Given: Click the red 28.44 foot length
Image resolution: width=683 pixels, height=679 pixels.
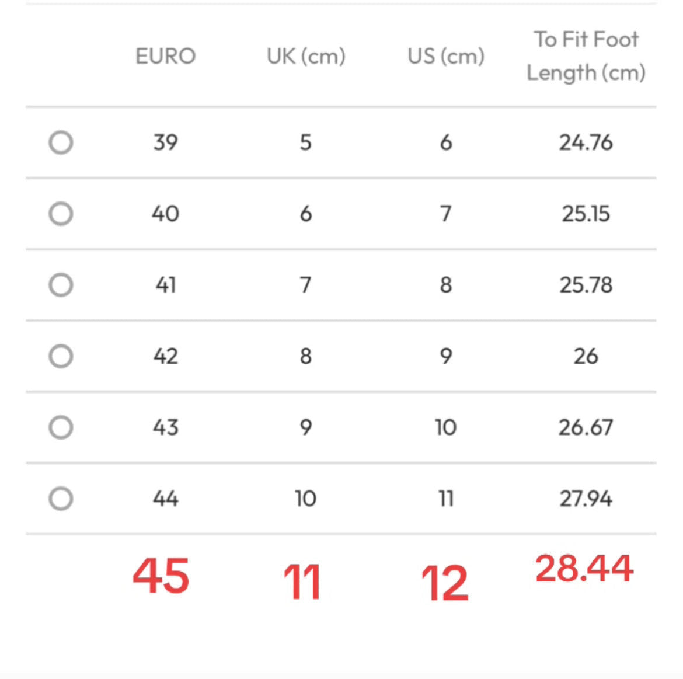Looking at the screenshot, I should pos(584,568).
